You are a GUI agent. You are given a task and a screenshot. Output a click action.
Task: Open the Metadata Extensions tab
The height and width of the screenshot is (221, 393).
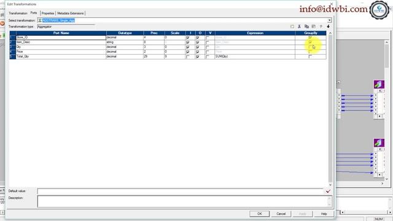[x=71, y=14]
